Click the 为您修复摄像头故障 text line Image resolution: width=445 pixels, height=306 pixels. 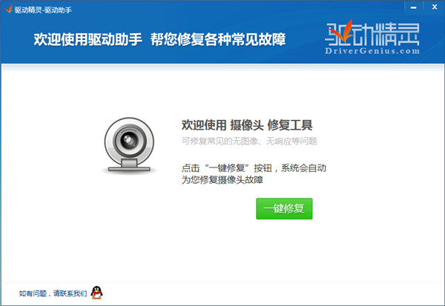click(x=222, y=180)
